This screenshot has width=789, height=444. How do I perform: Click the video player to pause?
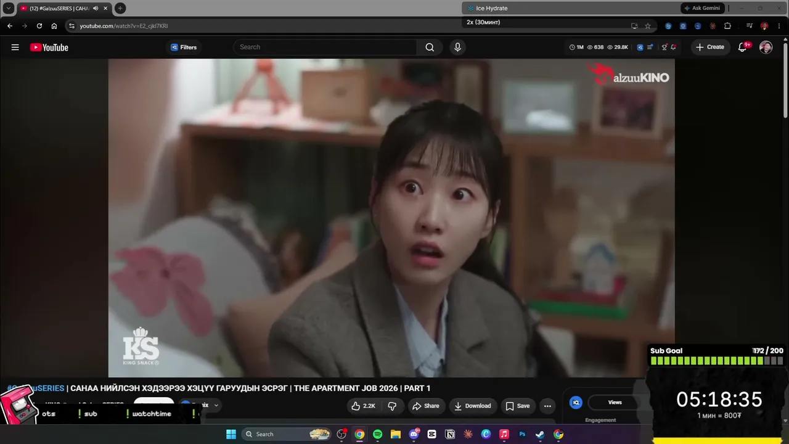(391, 218)
